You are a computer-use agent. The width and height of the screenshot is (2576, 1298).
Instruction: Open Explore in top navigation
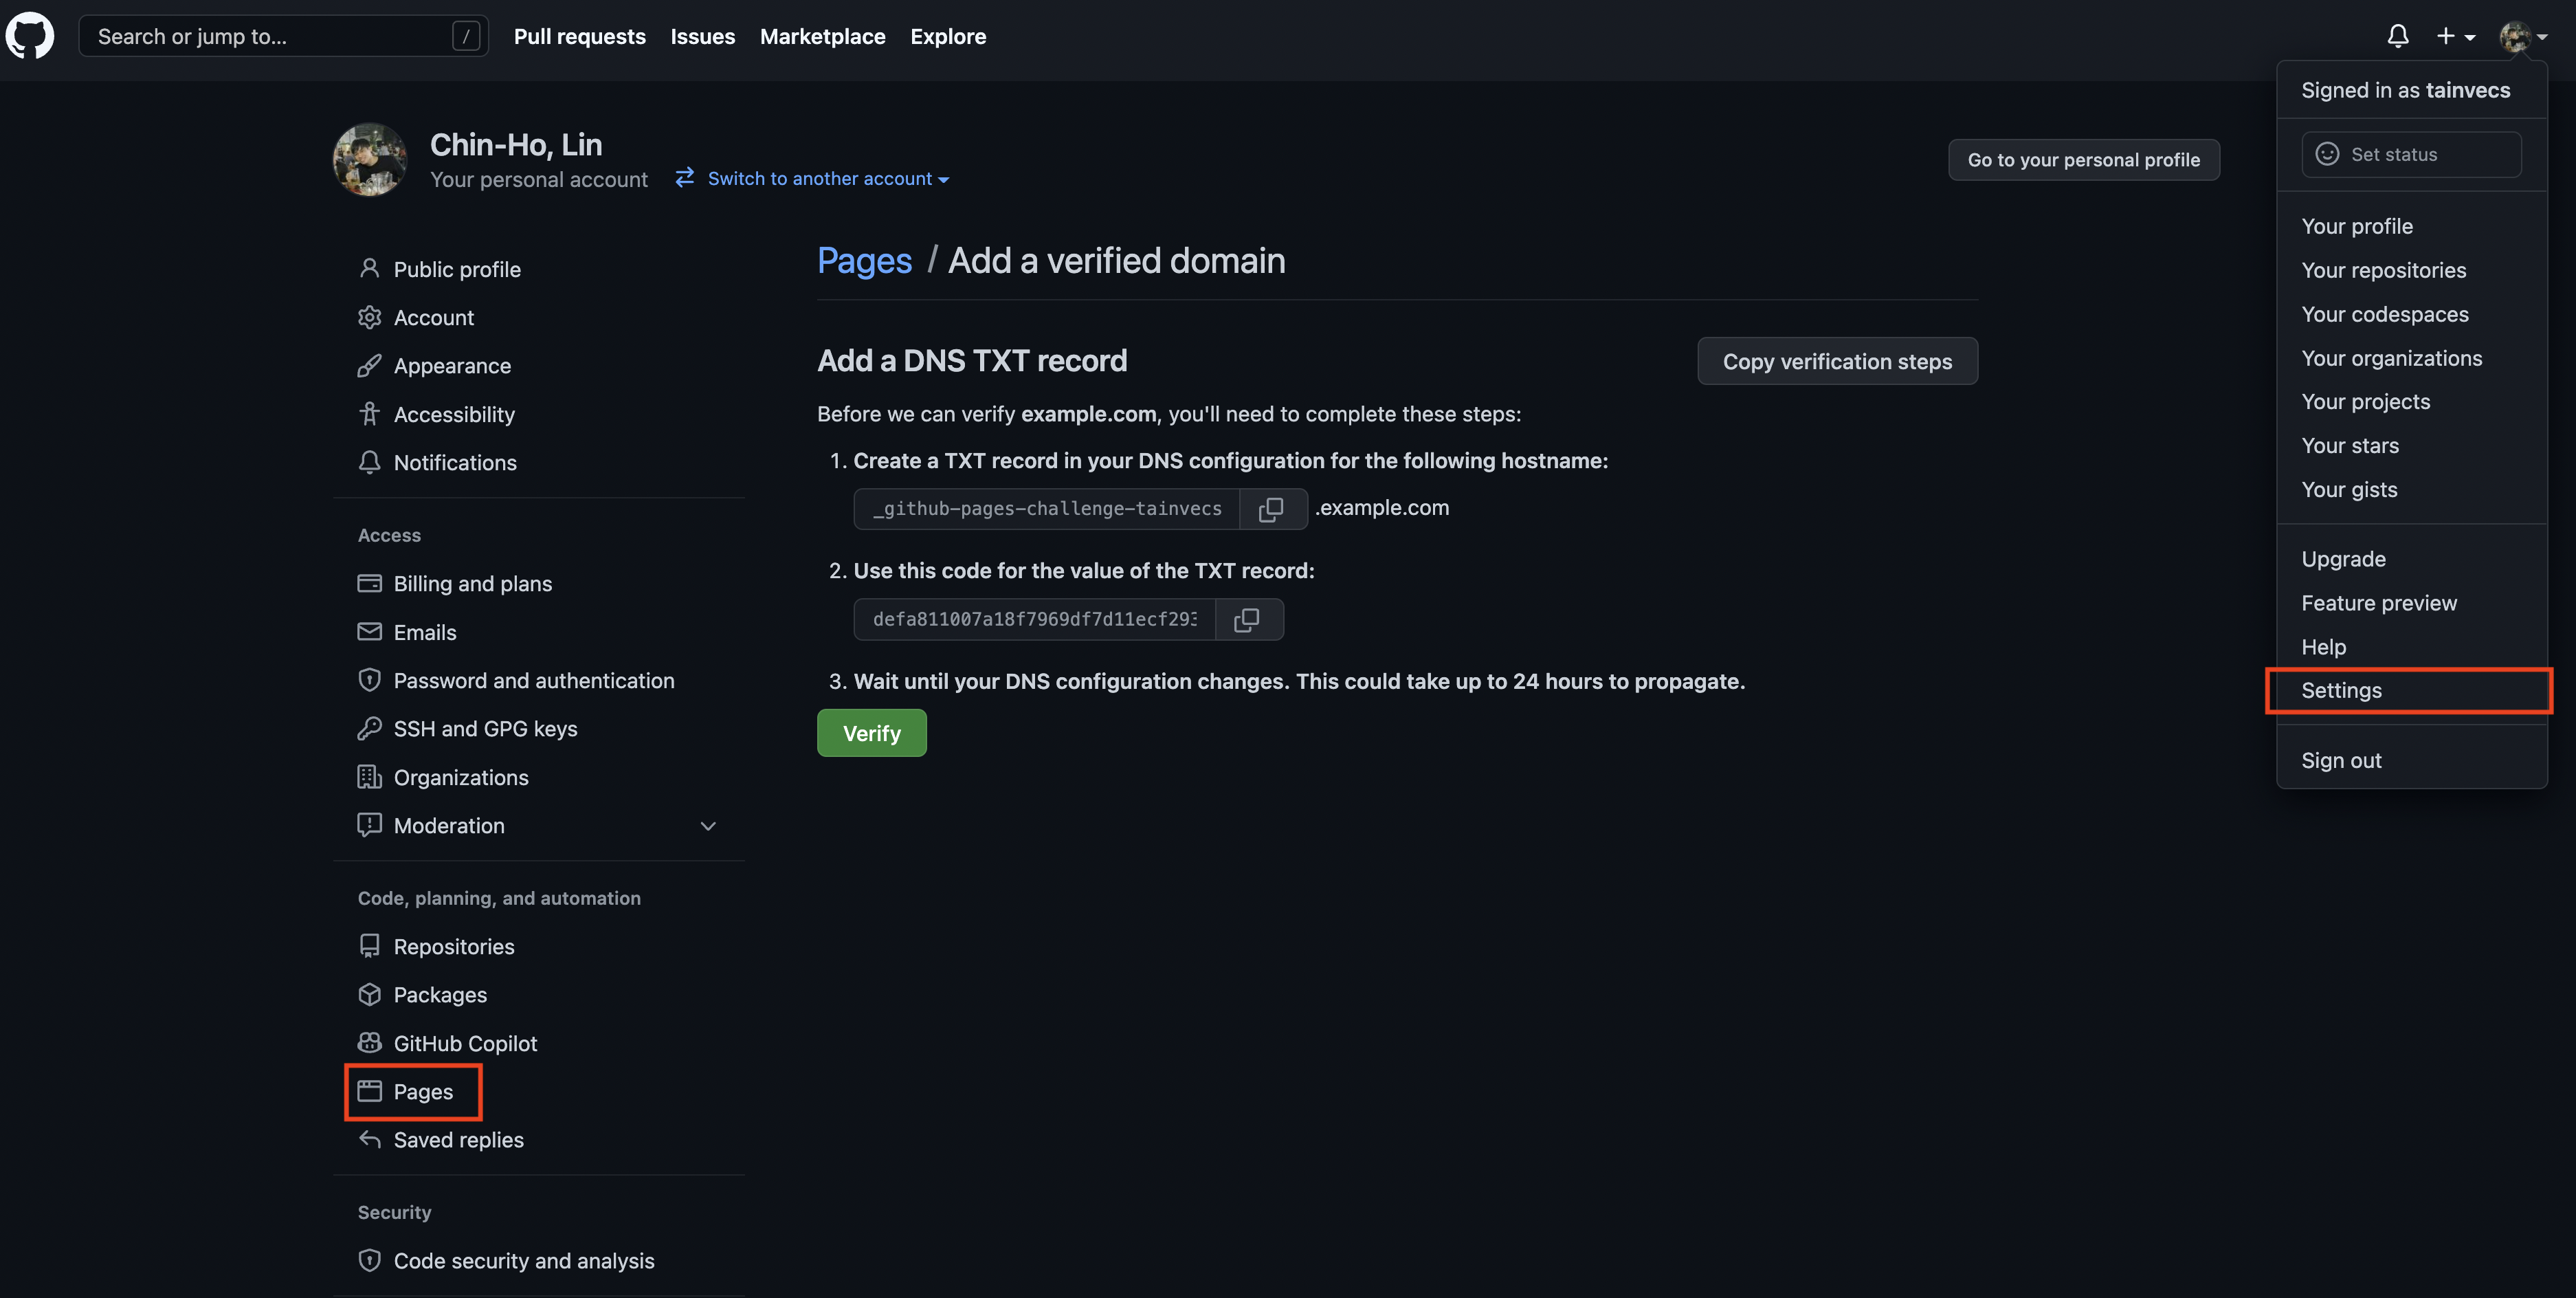948,36
